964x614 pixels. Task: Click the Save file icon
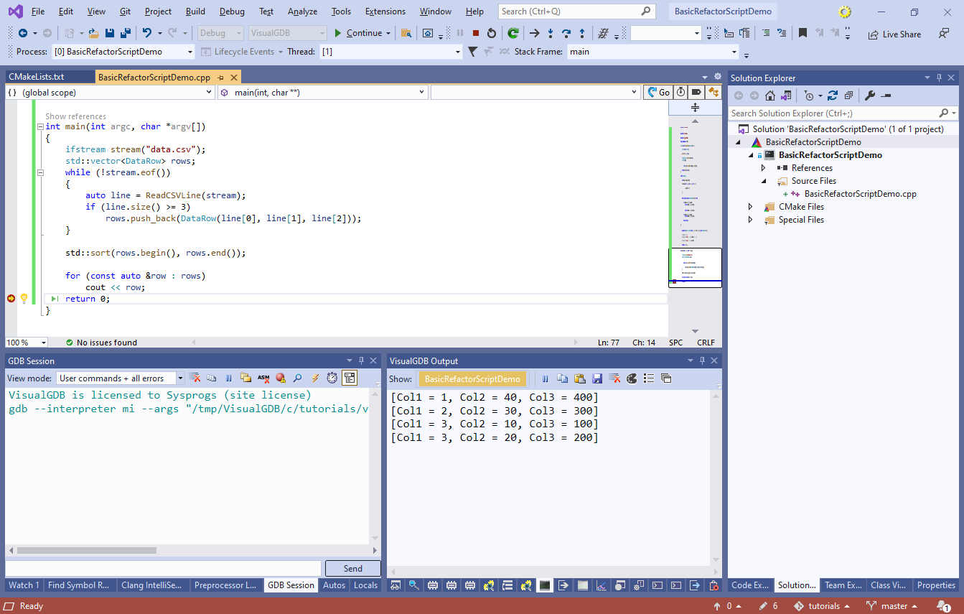pyautogui.click(x=110, y=33)
